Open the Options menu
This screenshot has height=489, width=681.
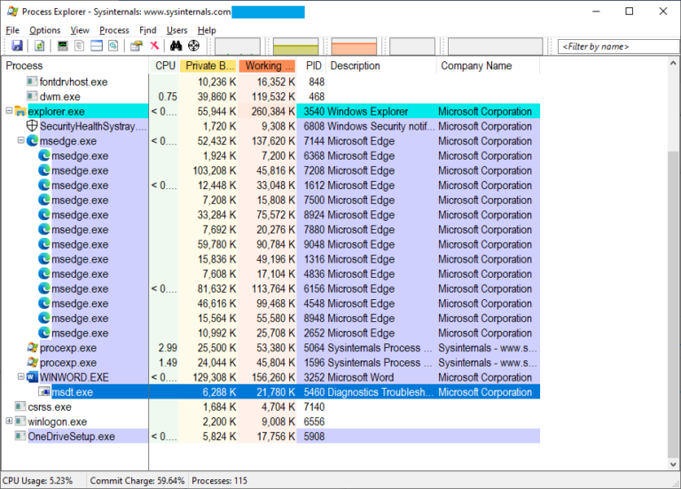pyautogui.click(x=44, y=30)
